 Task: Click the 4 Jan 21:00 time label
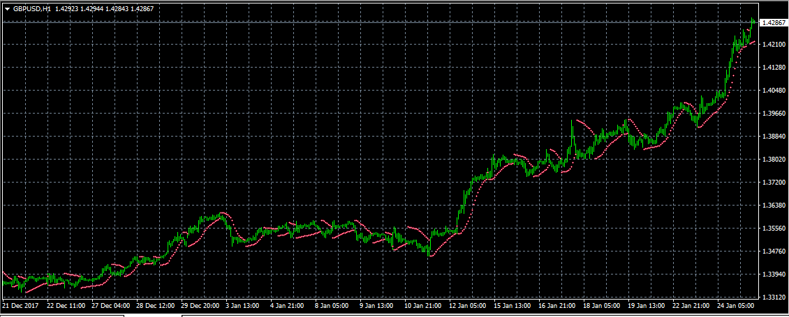pos(288,305)
